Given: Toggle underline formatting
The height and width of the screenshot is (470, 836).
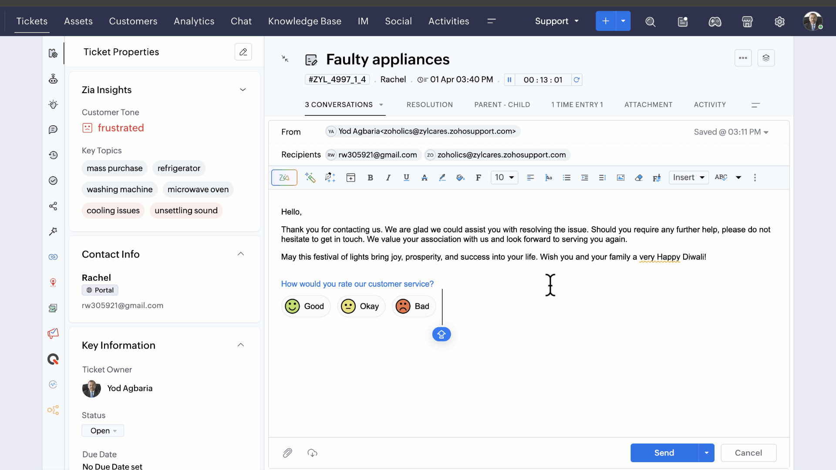Looking at the screenshot, I should pos(406,178).
